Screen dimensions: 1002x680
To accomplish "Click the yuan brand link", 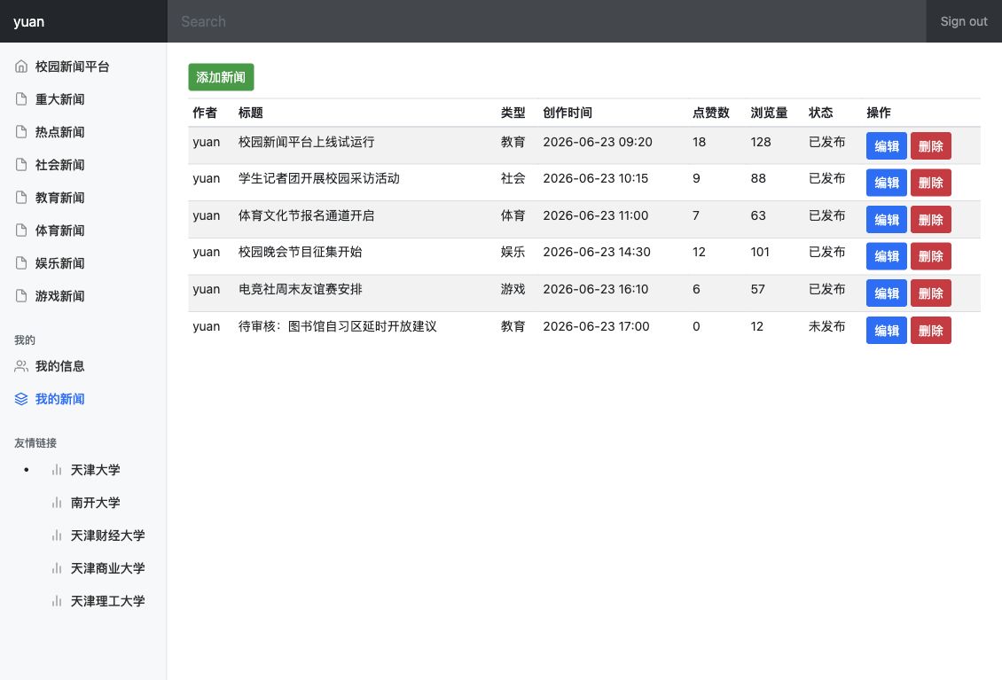I will pyautogui.click(x=28, y=21).
